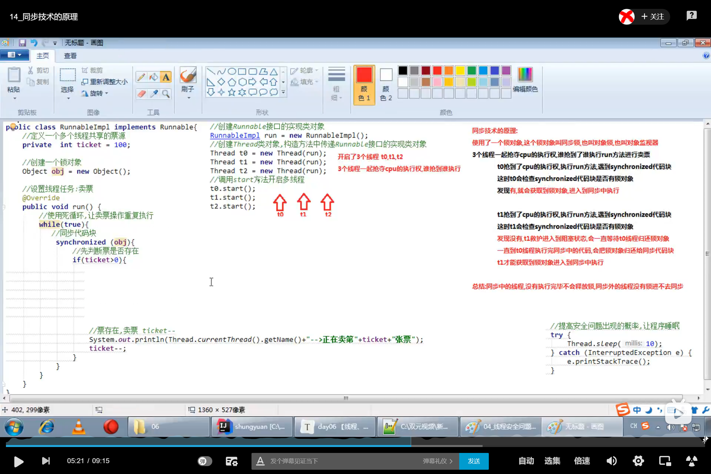Open video player settings gear

(638, 461)
